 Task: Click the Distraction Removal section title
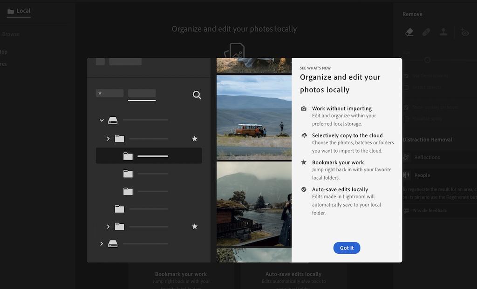[x=428, y=140]
